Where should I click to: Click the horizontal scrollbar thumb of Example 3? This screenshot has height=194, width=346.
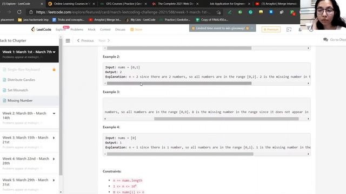pyautogui.click(x=227, y=119)
